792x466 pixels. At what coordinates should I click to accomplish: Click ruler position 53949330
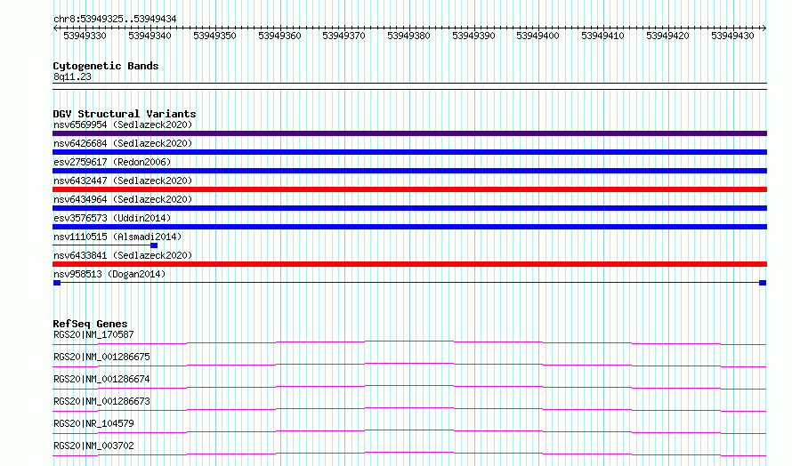coord(85,36)
